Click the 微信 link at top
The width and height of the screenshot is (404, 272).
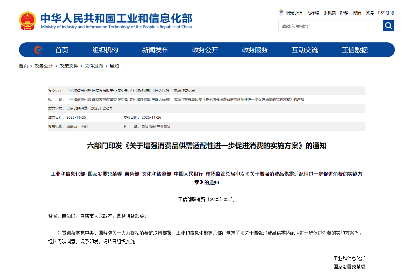coord(357,13)
